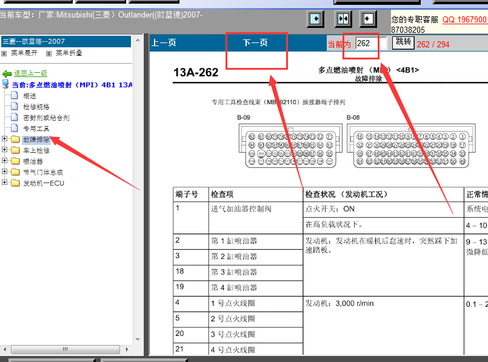The width and height of the screenshot is (488, 362).
Task: Click the 车上检修 folder icon
Action: pyautogui.click(x=15, y=150)
